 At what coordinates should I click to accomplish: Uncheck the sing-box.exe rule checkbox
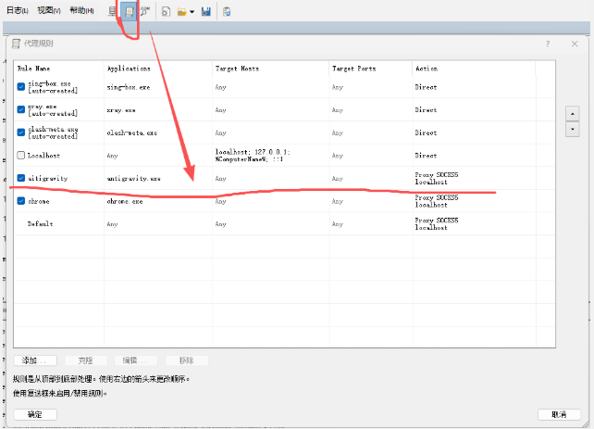[x=21, y=86]
